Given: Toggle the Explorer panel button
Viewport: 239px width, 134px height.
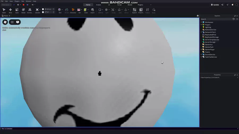Looking at the screenshot, I should pyautogui.click(x=134, y=11).
